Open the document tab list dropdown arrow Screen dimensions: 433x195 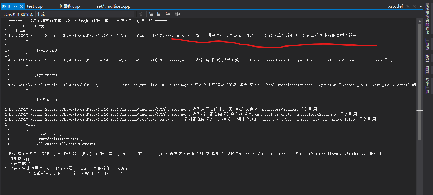(x=421, y=7)
